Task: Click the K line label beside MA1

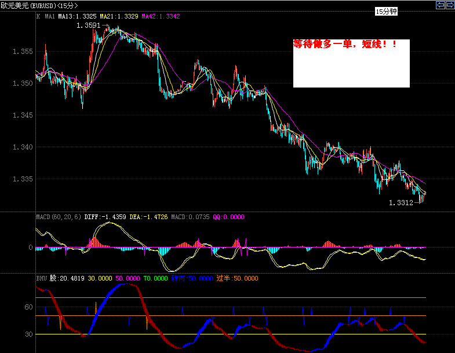Action: [38, 17]
